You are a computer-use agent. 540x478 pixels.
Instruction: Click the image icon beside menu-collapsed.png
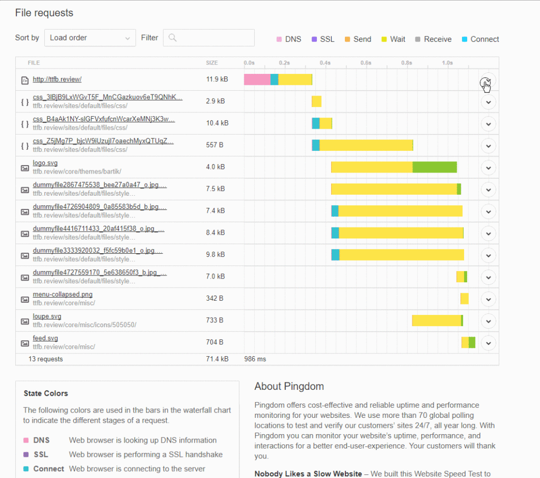[x=25, y=300]
